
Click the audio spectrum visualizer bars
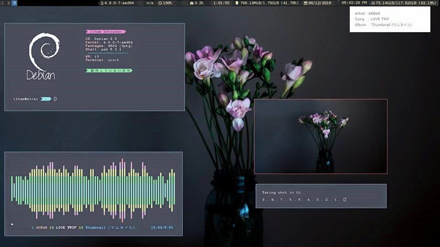93,190
